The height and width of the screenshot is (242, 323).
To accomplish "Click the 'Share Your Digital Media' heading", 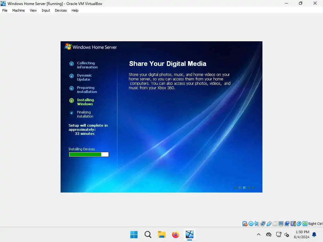I will tap(167, 64).
